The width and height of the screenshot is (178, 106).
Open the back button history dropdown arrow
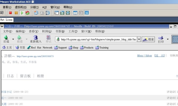click(13, 39)
